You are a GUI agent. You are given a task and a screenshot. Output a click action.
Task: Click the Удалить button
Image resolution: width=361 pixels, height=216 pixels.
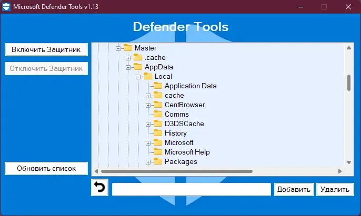click(x=335, y=190)
